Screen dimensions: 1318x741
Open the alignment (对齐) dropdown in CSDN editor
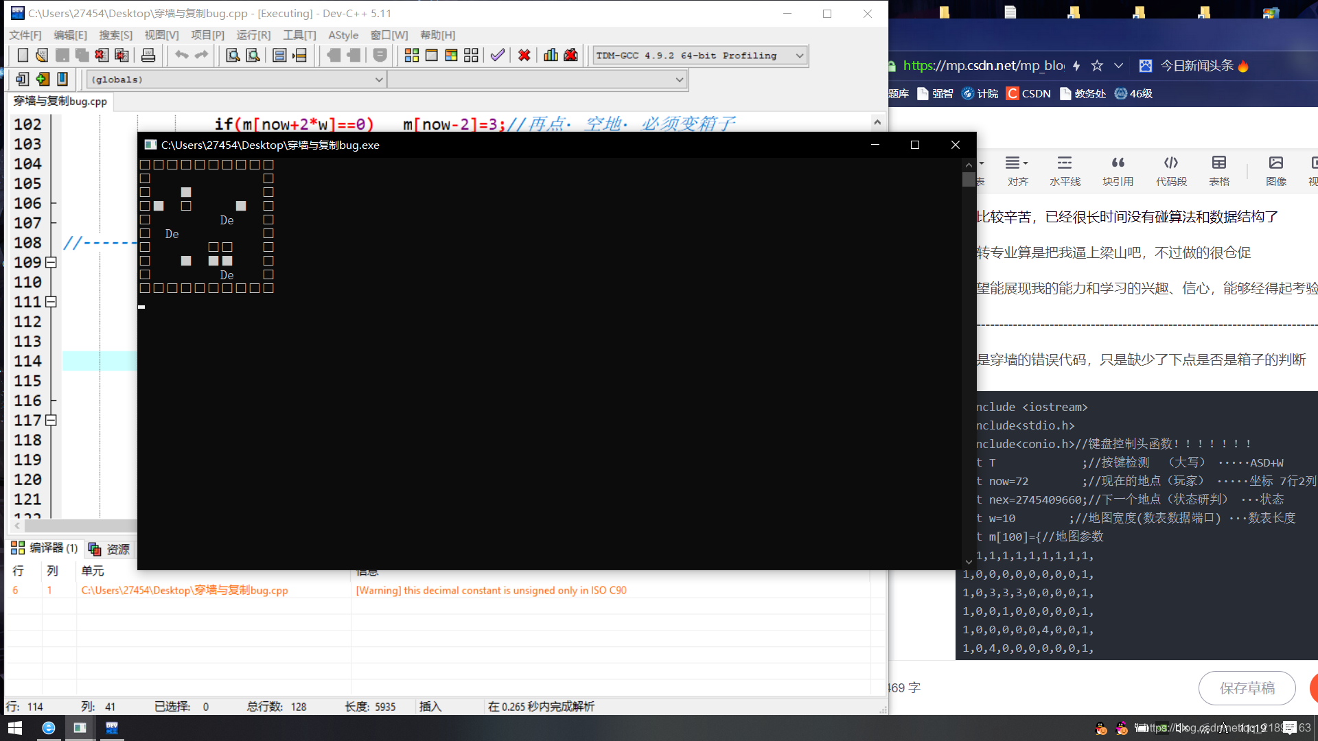coord(1017,170)
